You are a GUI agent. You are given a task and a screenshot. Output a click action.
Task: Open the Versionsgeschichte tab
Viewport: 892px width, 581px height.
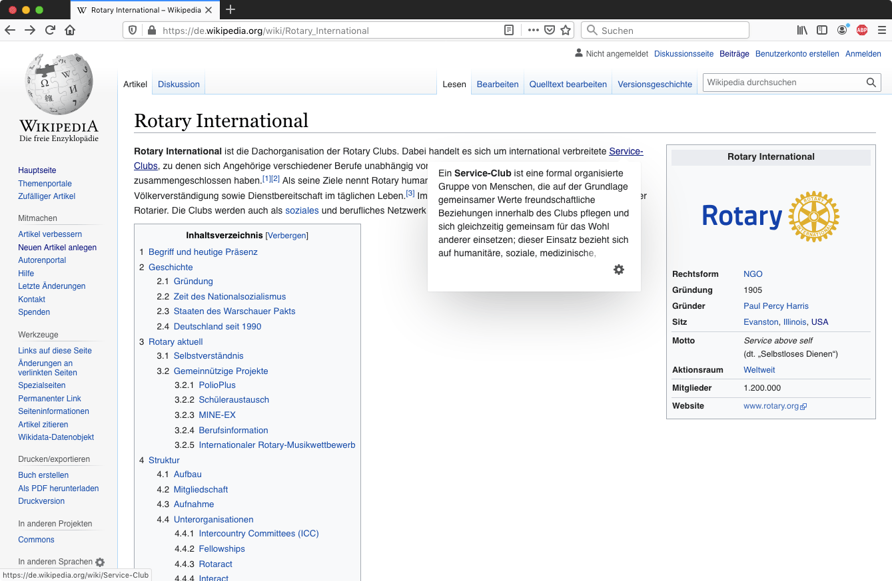(655, 85)
